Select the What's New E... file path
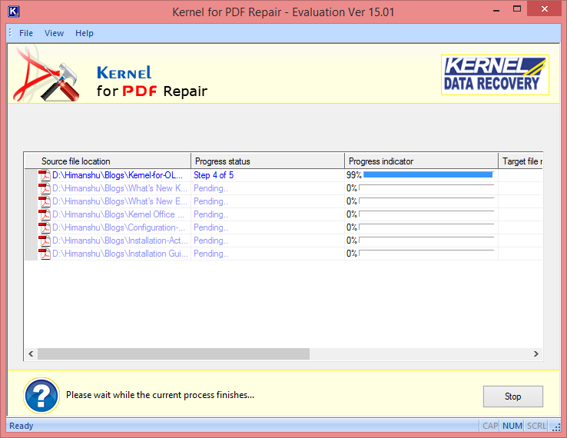The image size is (567, 438). pyautogui.click(x=120, y=201)
